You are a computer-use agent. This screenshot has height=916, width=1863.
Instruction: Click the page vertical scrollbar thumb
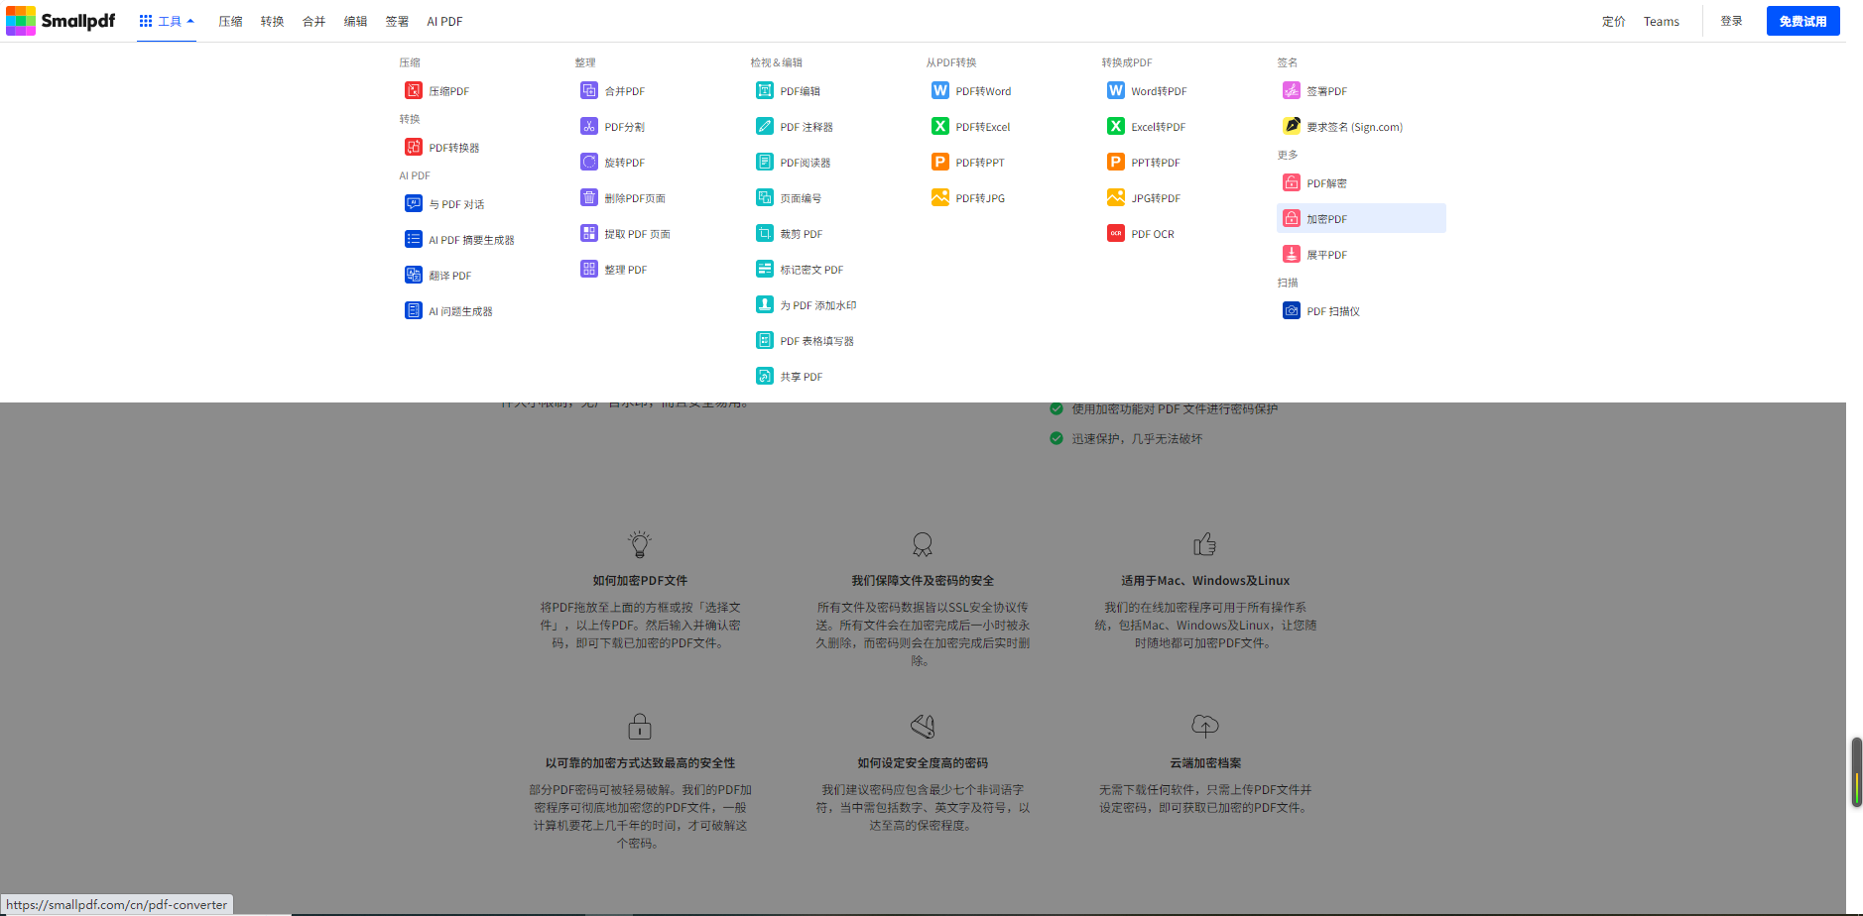pos(1856,772)
